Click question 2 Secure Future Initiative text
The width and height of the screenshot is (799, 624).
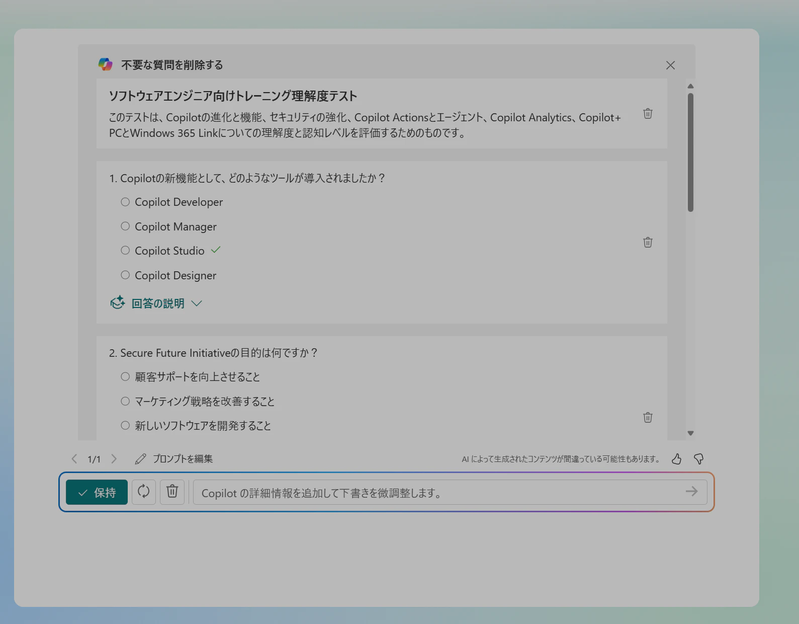click(x=213, y=353)
